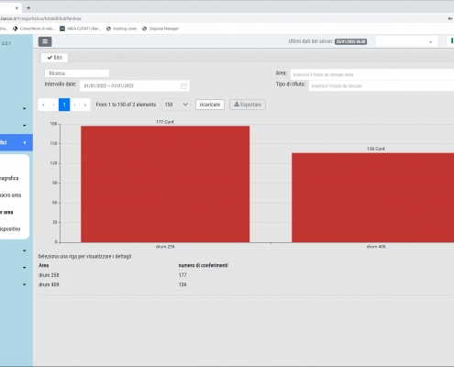Viewport: 454px width, 367px height.
Task: Open the top header account dropdown
Action: point(406,41)
